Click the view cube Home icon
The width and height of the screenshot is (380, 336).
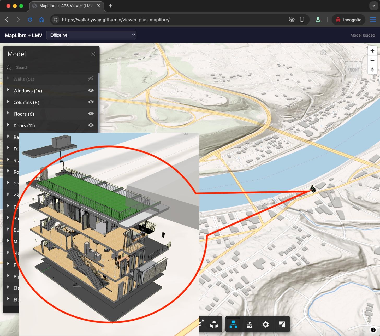tap(323, 52)
